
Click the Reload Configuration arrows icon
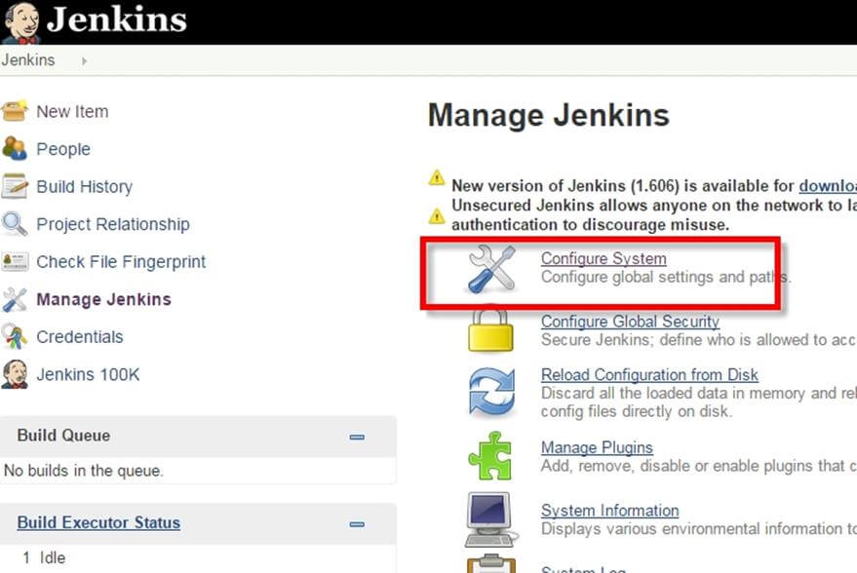490,392
